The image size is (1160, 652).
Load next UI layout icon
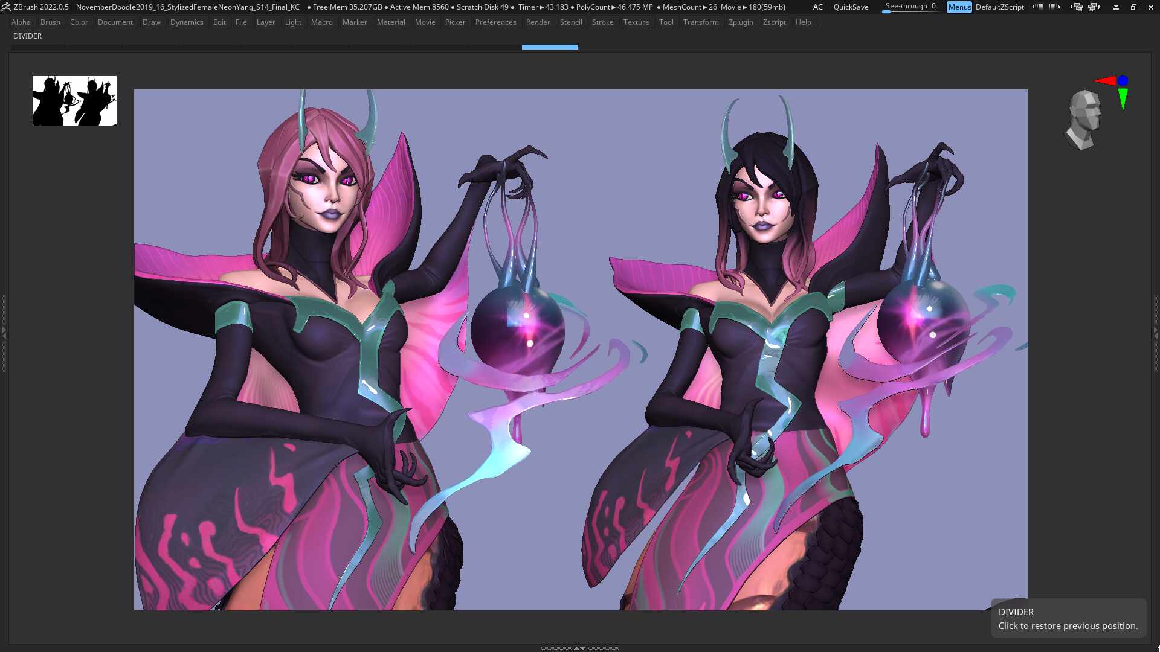[x=1094, y=7]
